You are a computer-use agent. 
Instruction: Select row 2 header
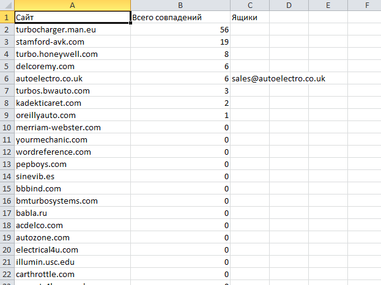(7, 29)
